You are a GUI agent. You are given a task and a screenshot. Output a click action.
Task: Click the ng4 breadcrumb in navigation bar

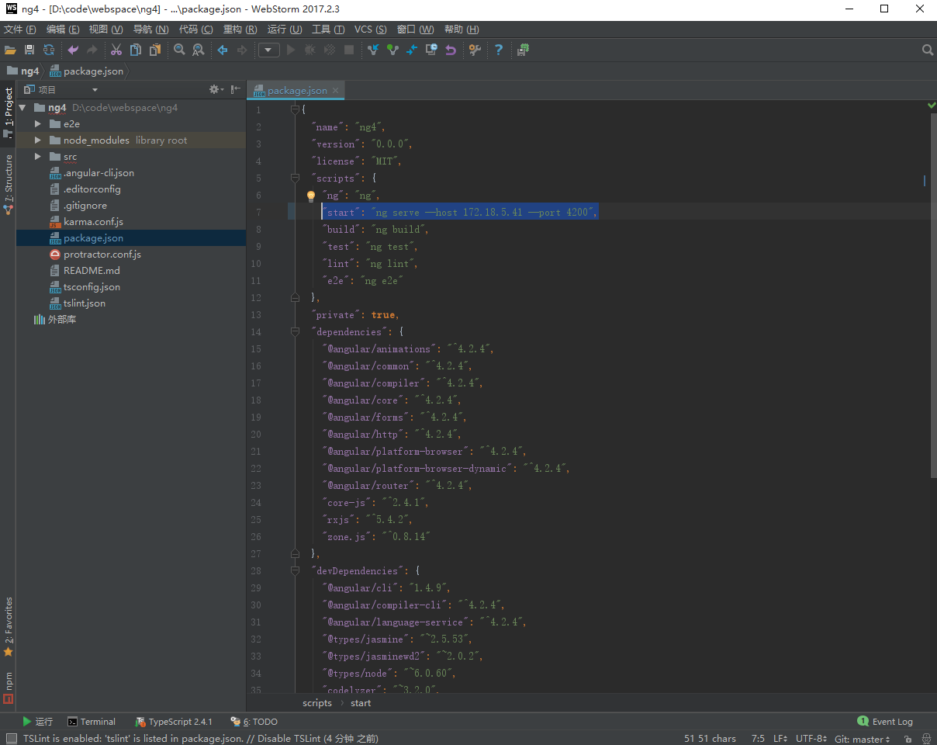[x=23, y=71]
